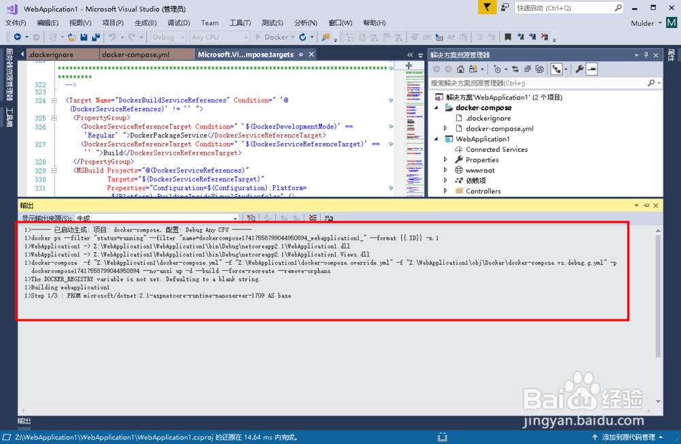Open the 帮助(H) menu

[x=375, y=23]
